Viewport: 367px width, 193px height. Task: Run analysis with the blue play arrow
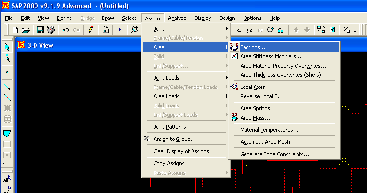click(x=120, y=30)
